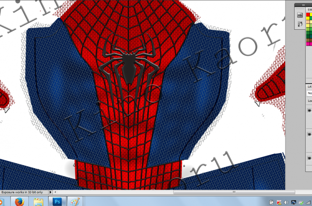The image size is (312, 206).
Task: Switch to Photoshop in the taskbar
Action: click(x=57, y=202)
